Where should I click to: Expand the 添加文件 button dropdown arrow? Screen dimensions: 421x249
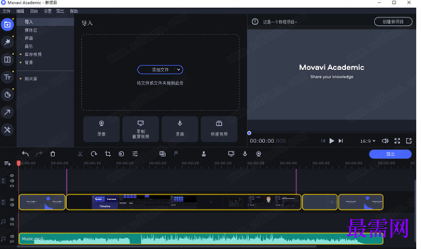(179, 70)
